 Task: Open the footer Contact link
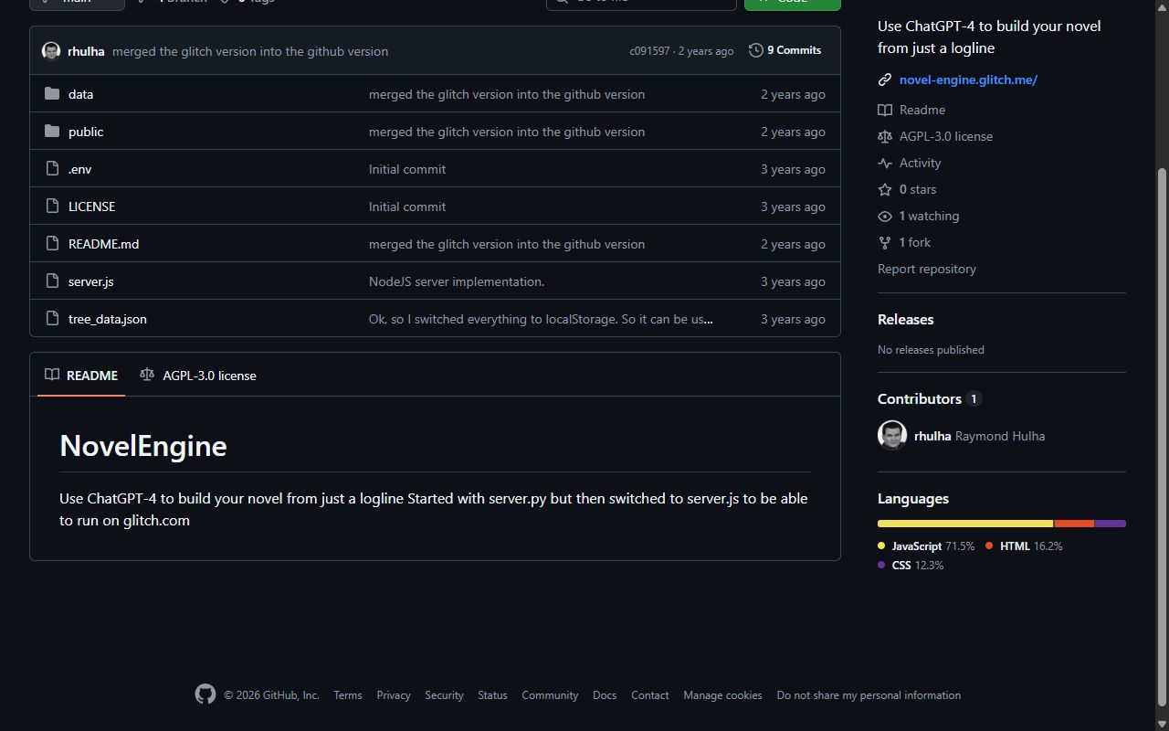[x=649, y=695]
